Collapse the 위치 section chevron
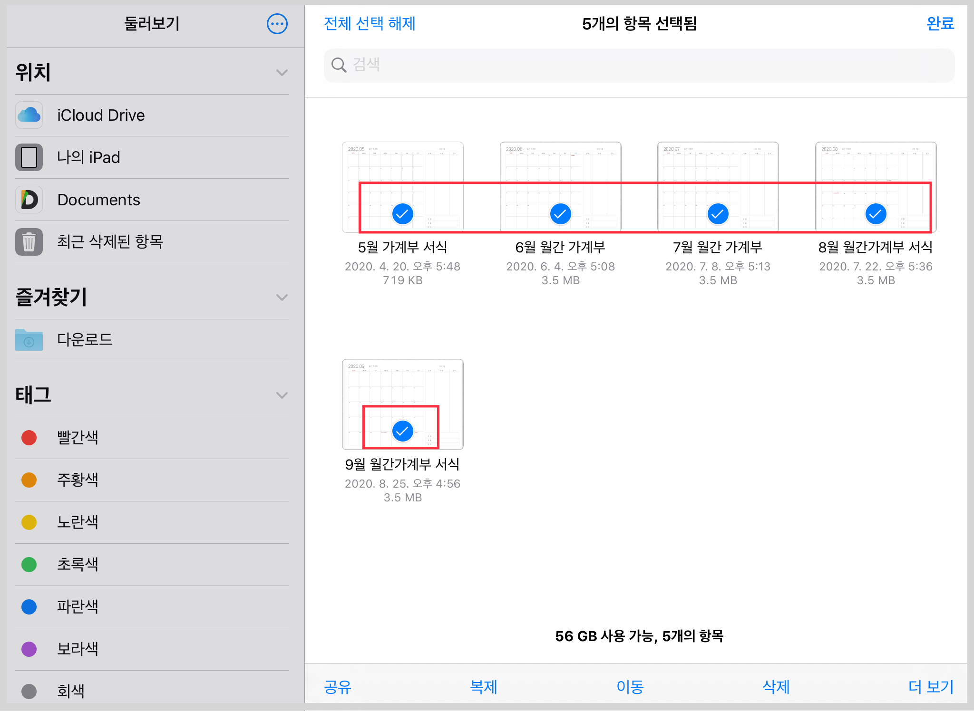Image resolution: width=974 pixels, height=711 pixels. click(282, 73)
